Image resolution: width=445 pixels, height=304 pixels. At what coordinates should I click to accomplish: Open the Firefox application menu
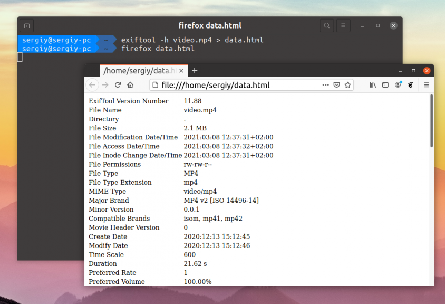point(426,85)
